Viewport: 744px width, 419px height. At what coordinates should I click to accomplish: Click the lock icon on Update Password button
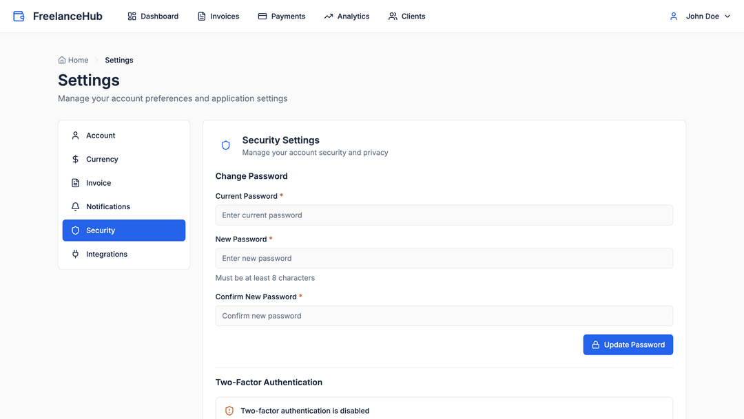click(594, 344)
